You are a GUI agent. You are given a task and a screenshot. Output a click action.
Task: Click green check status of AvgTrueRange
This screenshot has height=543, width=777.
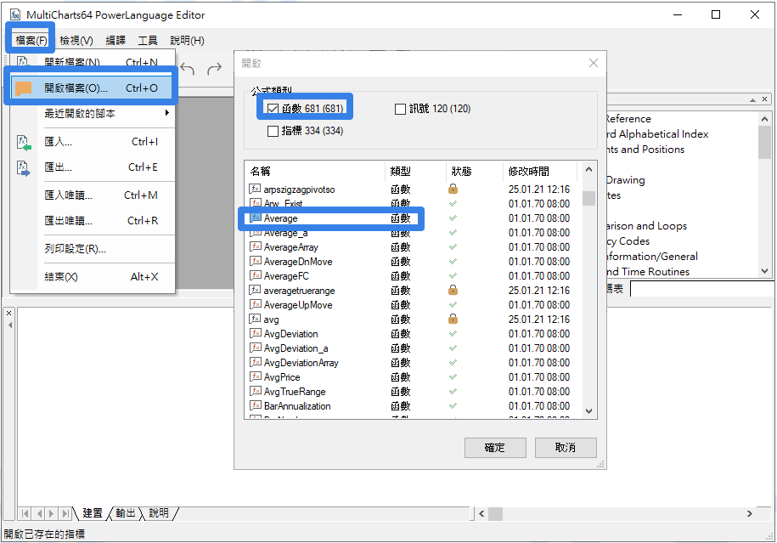click(453, 391)
